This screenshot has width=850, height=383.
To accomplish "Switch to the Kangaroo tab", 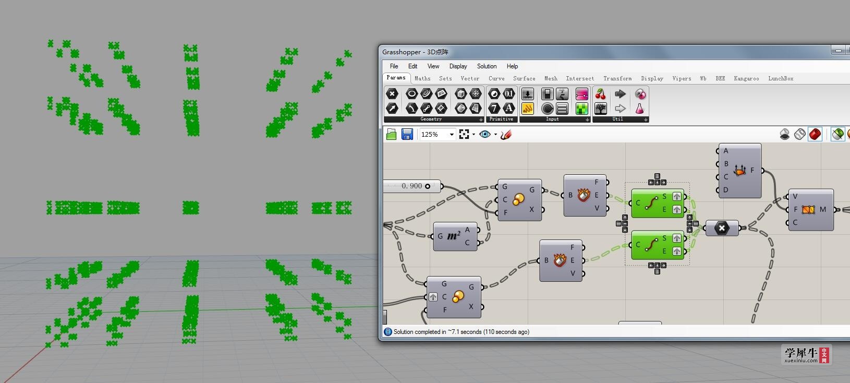I will tap(746, 78).
